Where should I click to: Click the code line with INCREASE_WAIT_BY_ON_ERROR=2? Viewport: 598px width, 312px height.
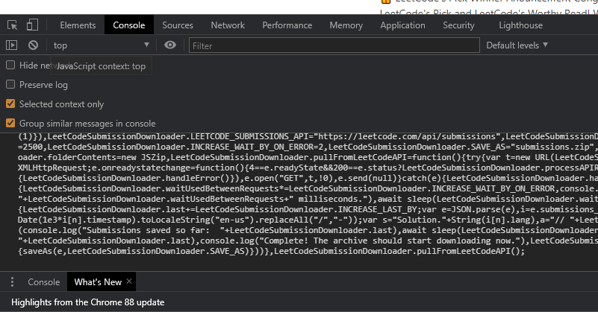coord(308,147)
